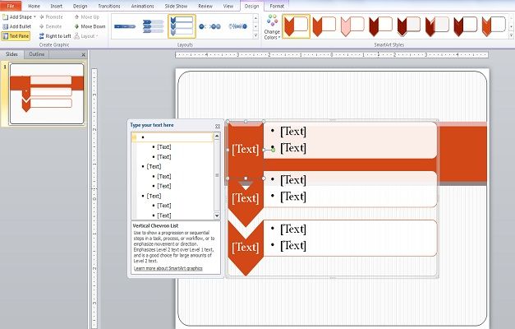Select the bottom chevron [Text] shape
Screen dimensions: 515x329
tap(246, 248)
